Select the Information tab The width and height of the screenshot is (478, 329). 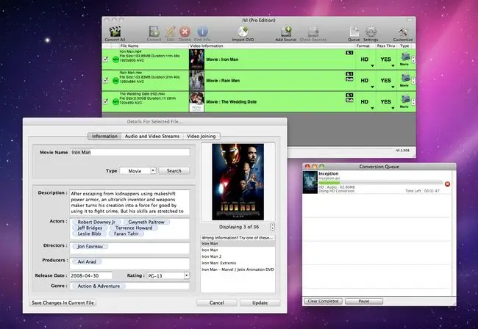coord(104,137)
